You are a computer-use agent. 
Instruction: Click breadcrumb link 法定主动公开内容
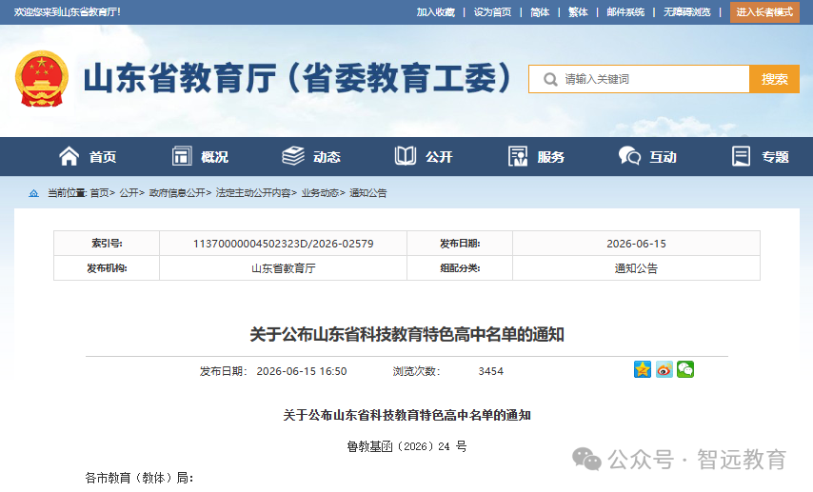253,193
